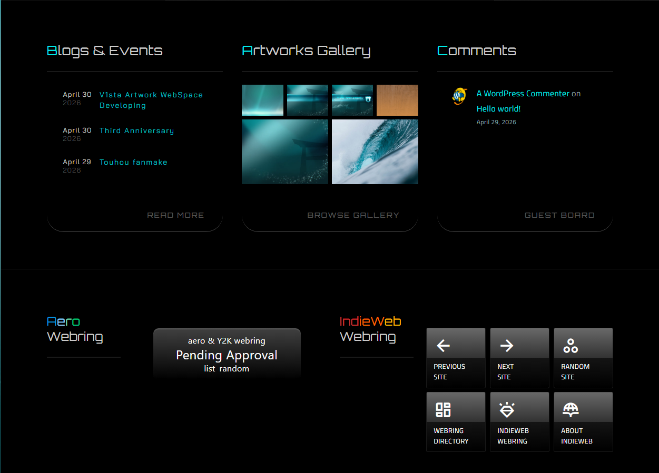659x473 pixels.
Task: Click the Previous Site left arrow icon
Action: (x=444, y=346)
